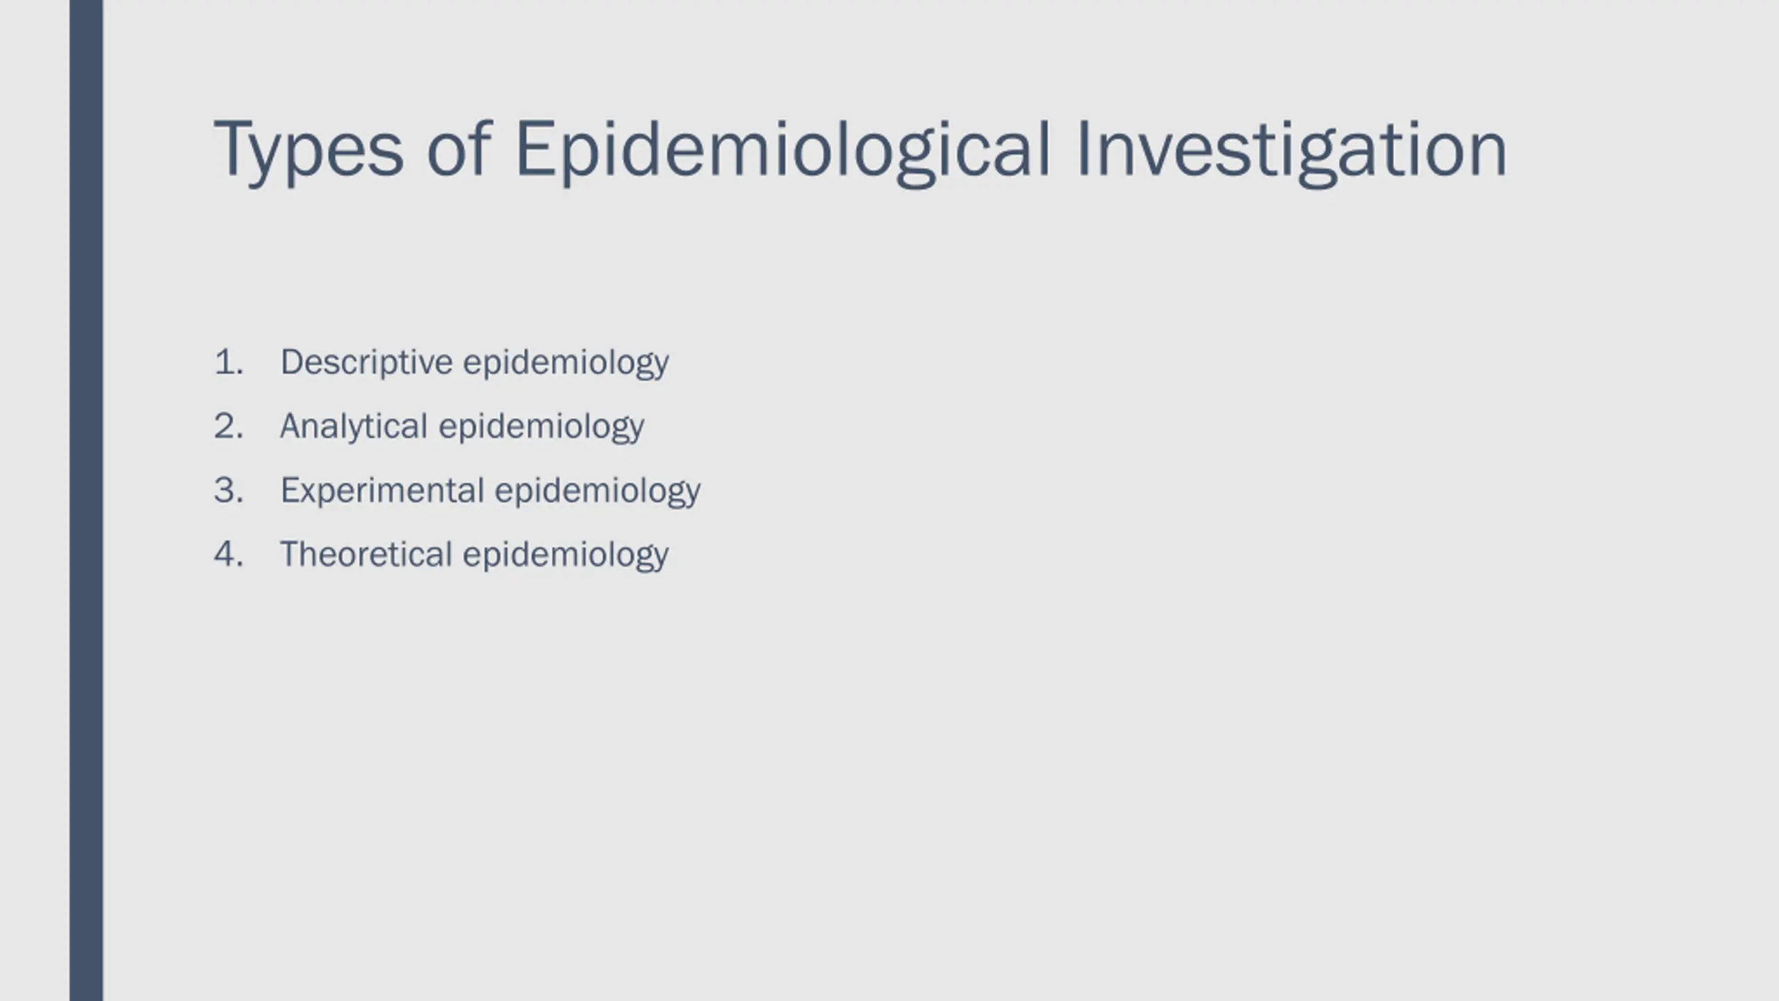
Task: Select the word "Theoretical" in the list
Action: tap(366, 554)
